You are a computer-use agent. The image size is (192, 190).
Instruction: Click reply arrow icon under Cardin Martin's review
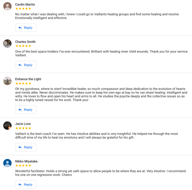click(20, 28)
